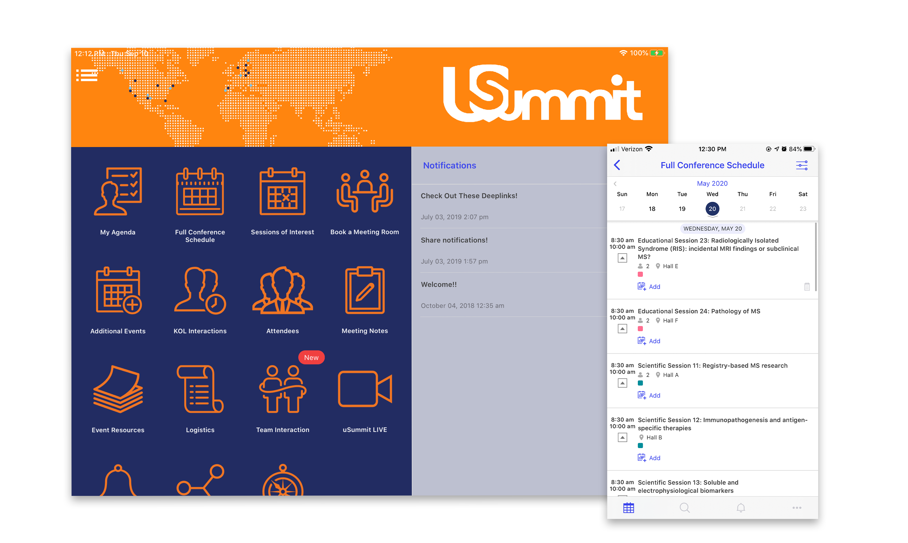The height and width of the screenshot is (543, 908).
Task: Open Event Resources icon
Action: pyautogui.click(x=118, y=389)
